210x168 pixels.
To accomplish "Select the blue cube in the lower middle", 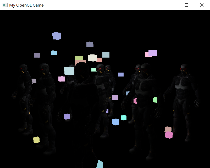I will click(115, 121).
